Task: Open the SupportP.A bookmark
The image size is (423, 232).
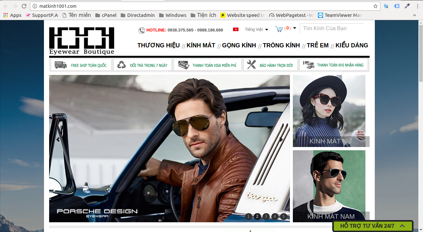Action: click(42, 15)
